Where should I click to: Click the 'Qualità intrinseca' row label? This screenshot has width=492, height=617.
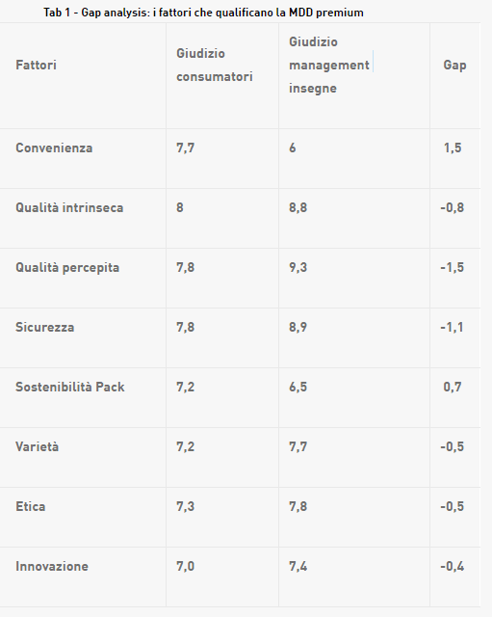(69, 208)
